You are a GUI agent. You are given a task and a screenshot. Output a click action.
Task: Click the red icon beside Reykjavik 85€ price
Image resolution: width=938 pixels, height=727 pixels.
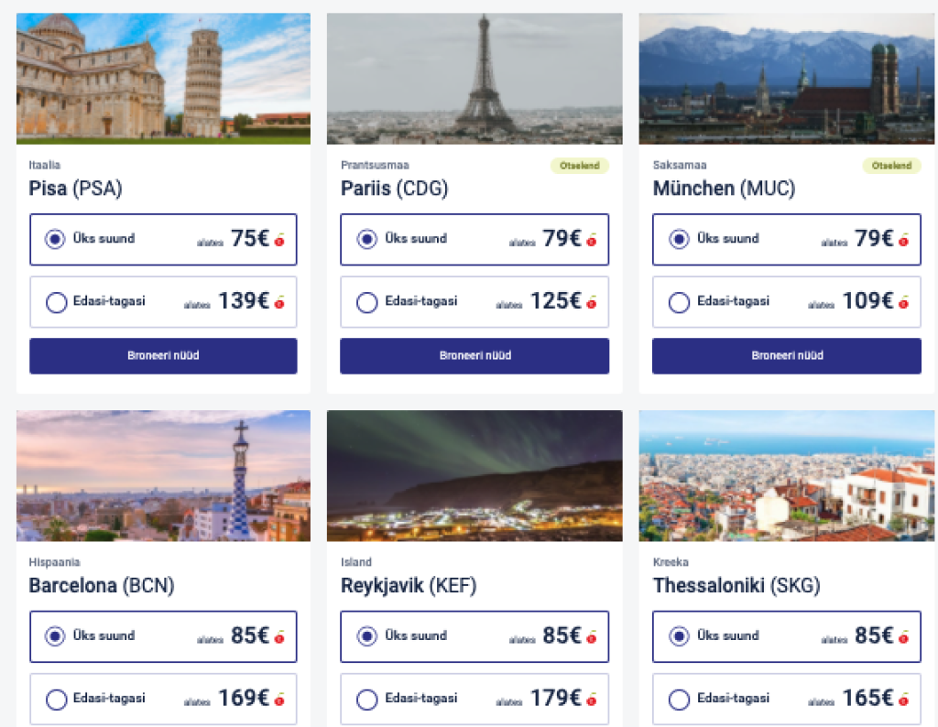[592, 637]
